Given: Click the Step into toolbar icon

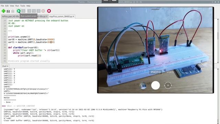Looking at the screenshot, I should tap(34, 11).
